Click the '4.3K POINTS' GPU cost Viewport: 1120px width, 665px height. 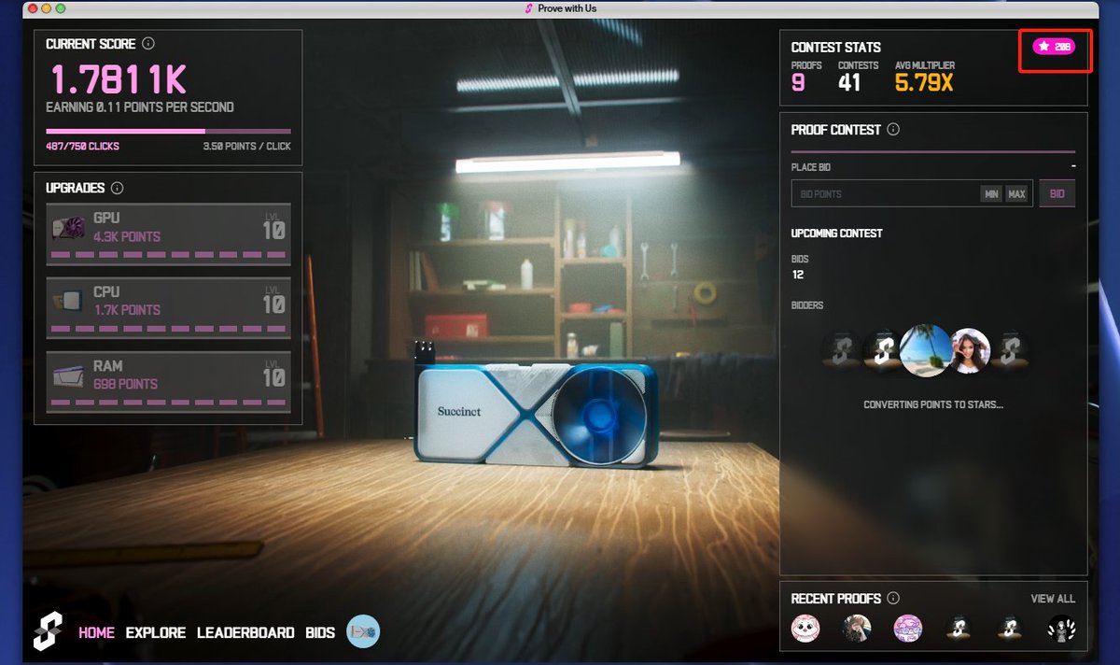[x=127, y=237]
